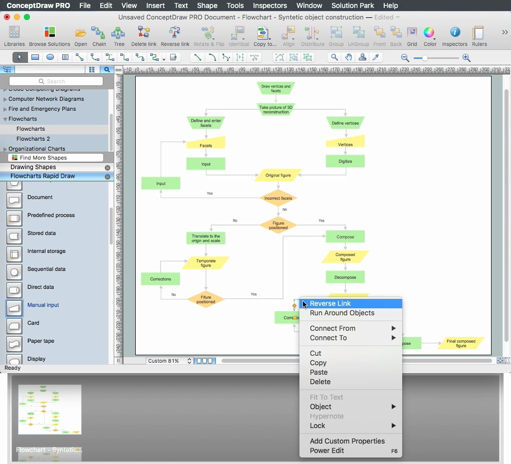The width and height of the screenshot is (511, 464).
Task: Open the Inspectors panel icon
Action: pos(454,36)
